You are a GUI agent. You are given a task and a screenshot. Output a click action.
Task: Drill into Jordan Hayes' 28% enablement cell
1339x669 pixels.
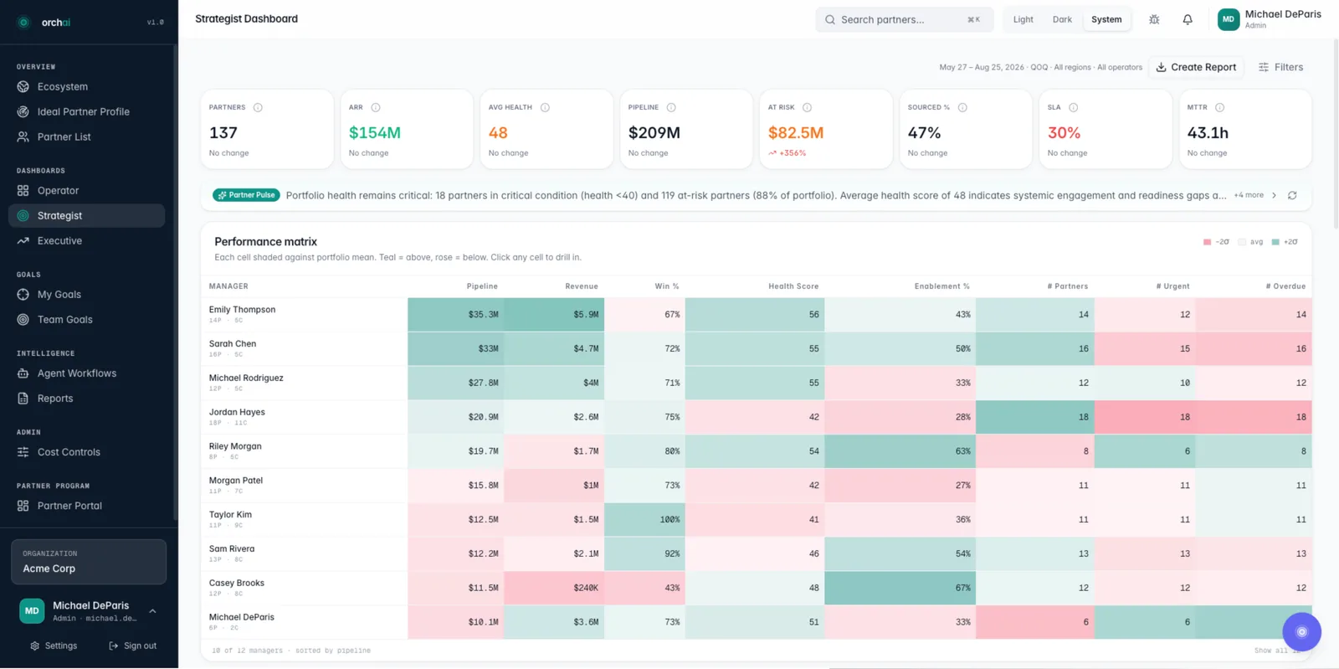pos(900,417)
